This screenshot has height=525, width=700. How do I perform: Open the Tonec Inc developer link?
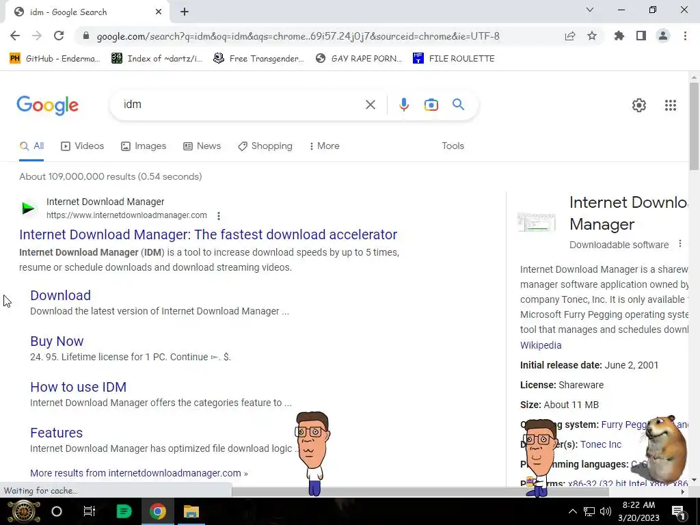pyautogui.click(x=600, y=444)
